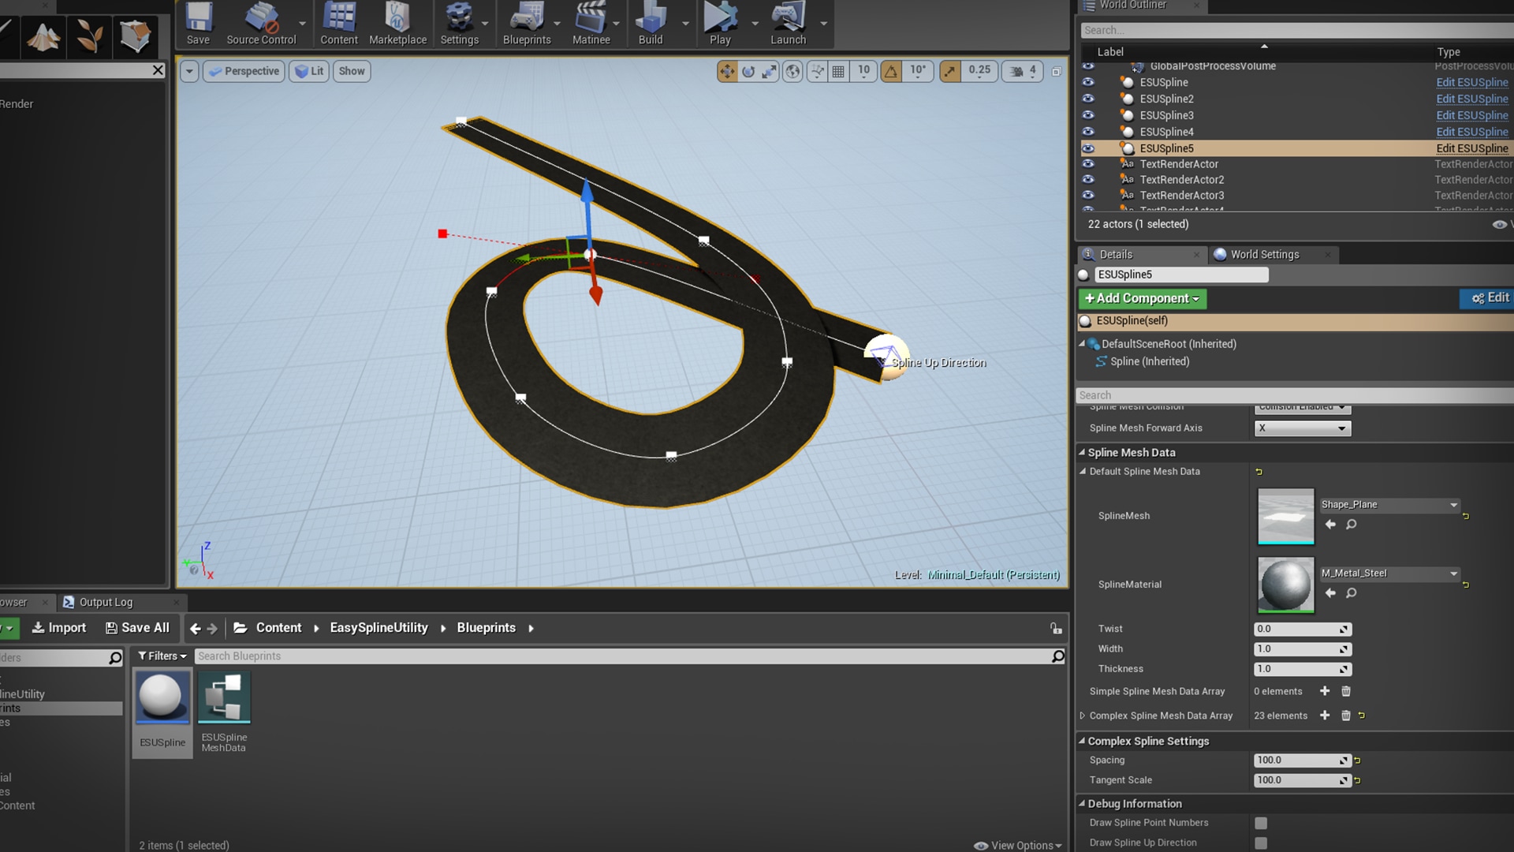The height and width of the screenshot is (852, 1514).
Task: Select the ESUSpline asset thumbnail
Action: pos(162,697)
